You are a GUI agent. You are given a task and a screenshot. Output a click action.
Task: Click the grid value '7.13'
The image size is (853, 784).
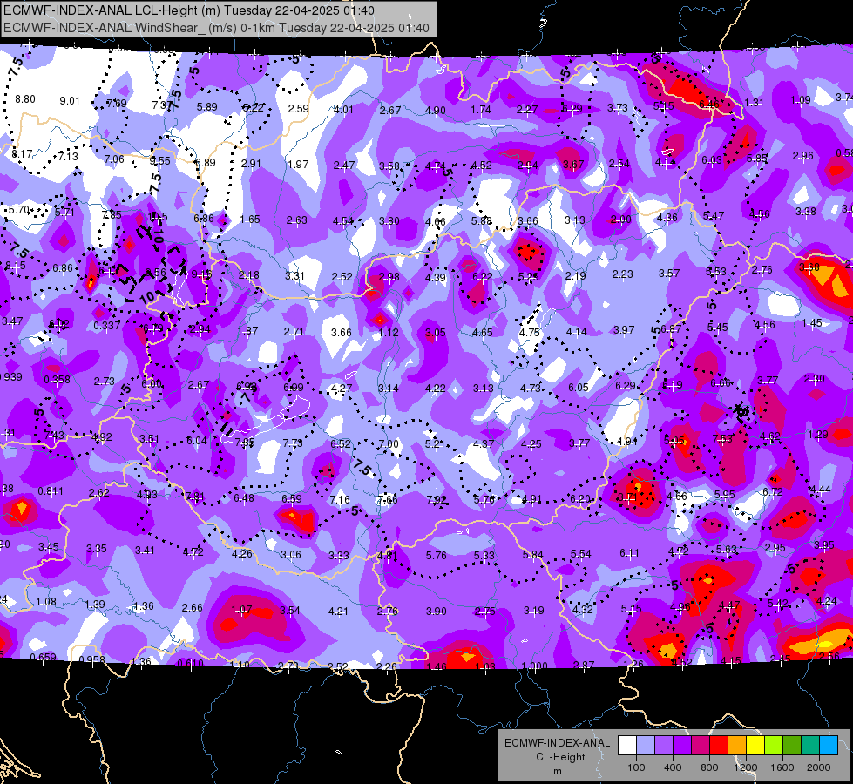click(x=68, y=156)
